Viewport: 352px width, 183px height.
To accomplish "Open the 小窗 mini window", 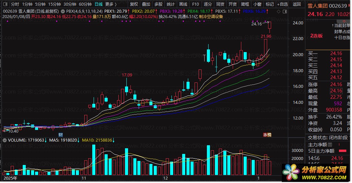I will [x=257, y=4].
